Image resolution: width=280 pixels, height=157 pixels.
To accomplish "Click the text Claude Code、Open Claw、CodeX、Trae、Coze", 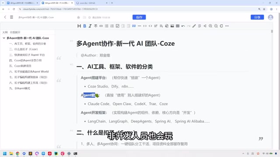I will click(x=128, y=104).
